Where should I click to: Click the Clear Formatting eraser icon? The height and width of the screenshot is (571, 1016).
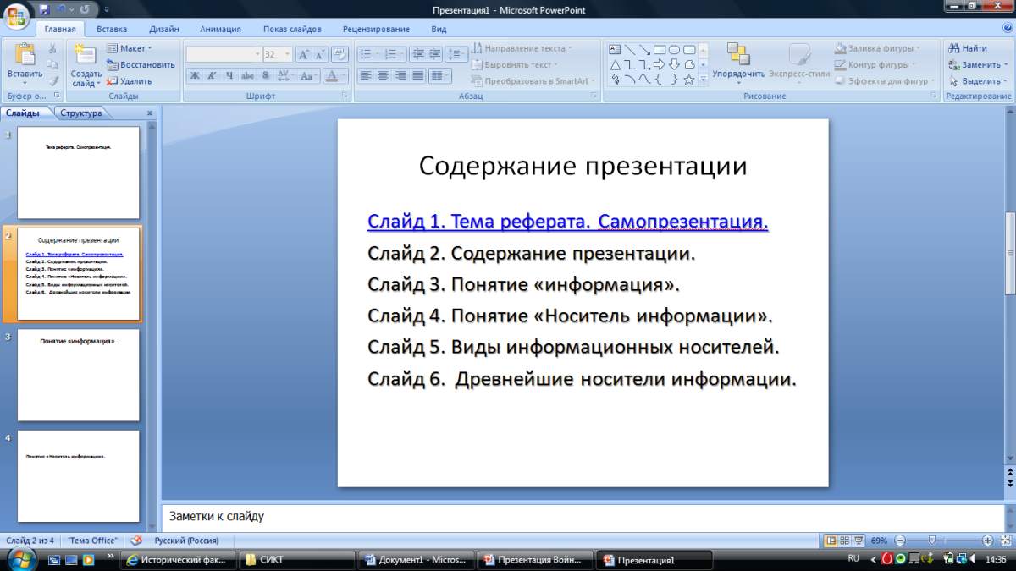click(x=340, y=54)
